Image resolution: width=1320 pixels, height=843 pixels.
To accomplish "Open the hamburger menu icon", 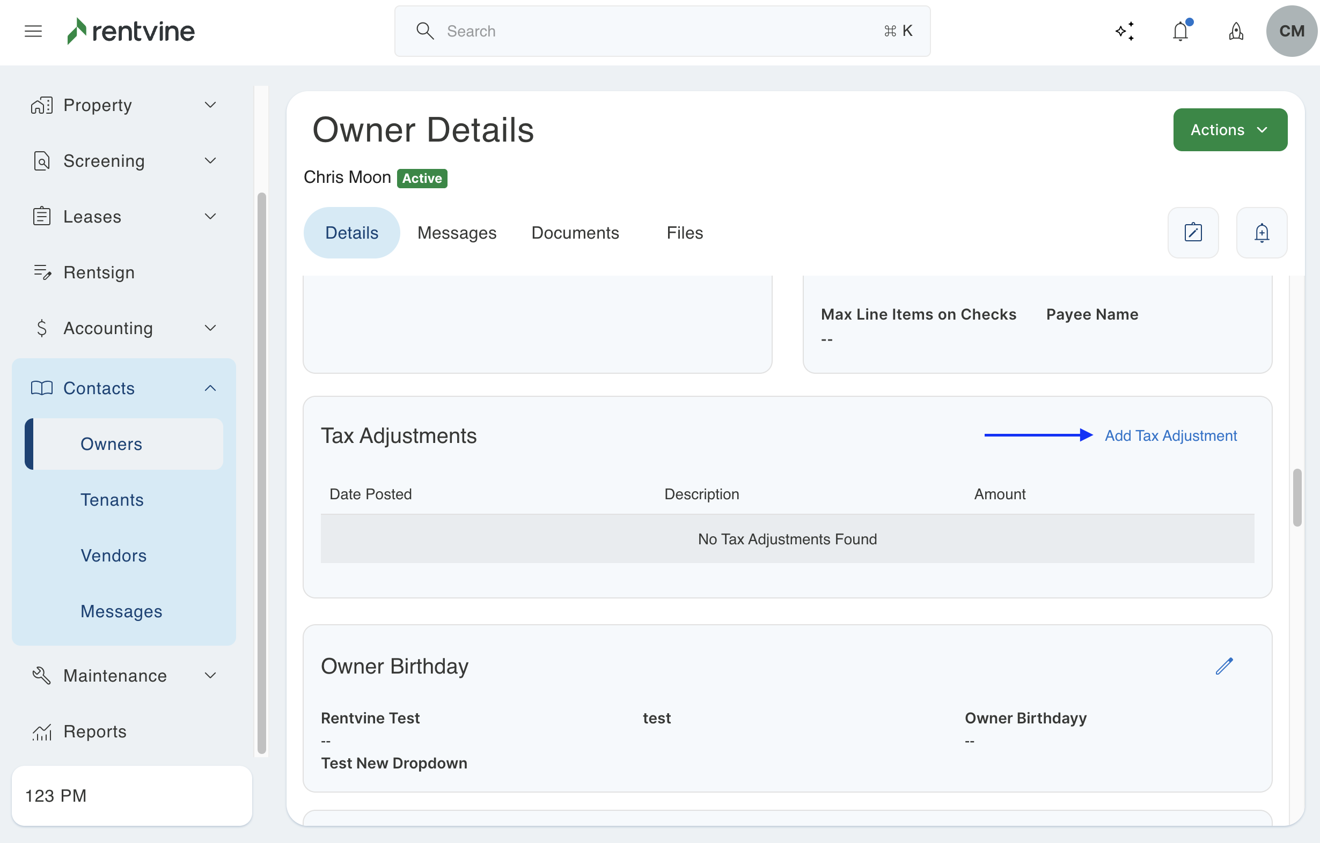I will click(33, 31).
